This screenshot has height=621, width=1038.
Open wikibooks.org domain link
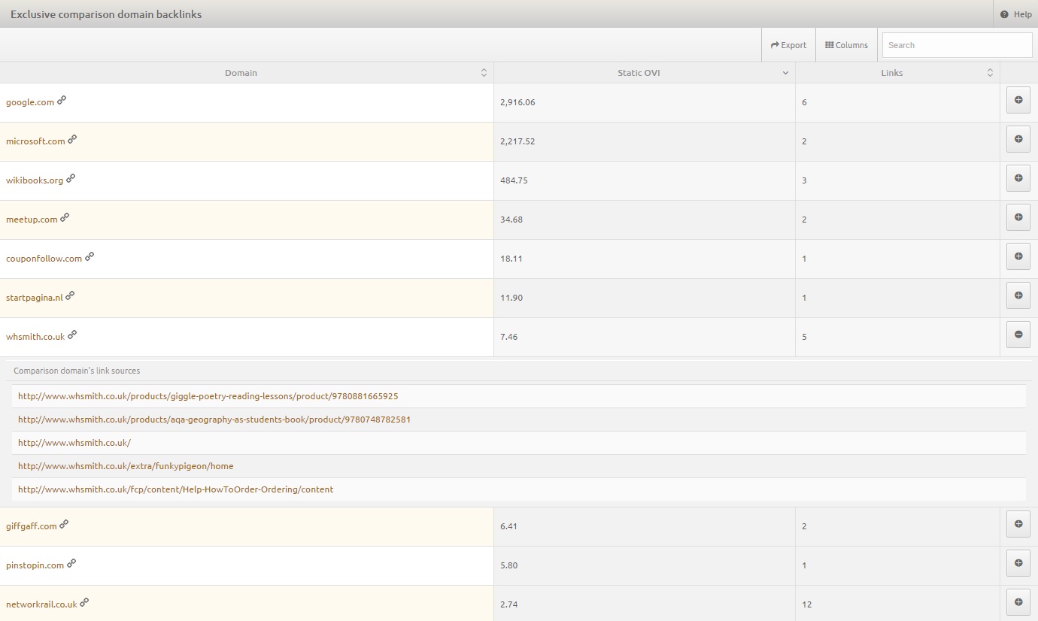coord(35,180)
